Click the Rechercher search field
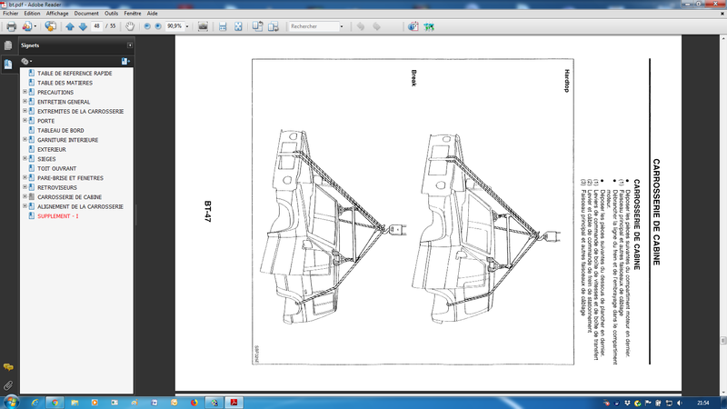Viewport: 727px width, 409px height. 314,26
